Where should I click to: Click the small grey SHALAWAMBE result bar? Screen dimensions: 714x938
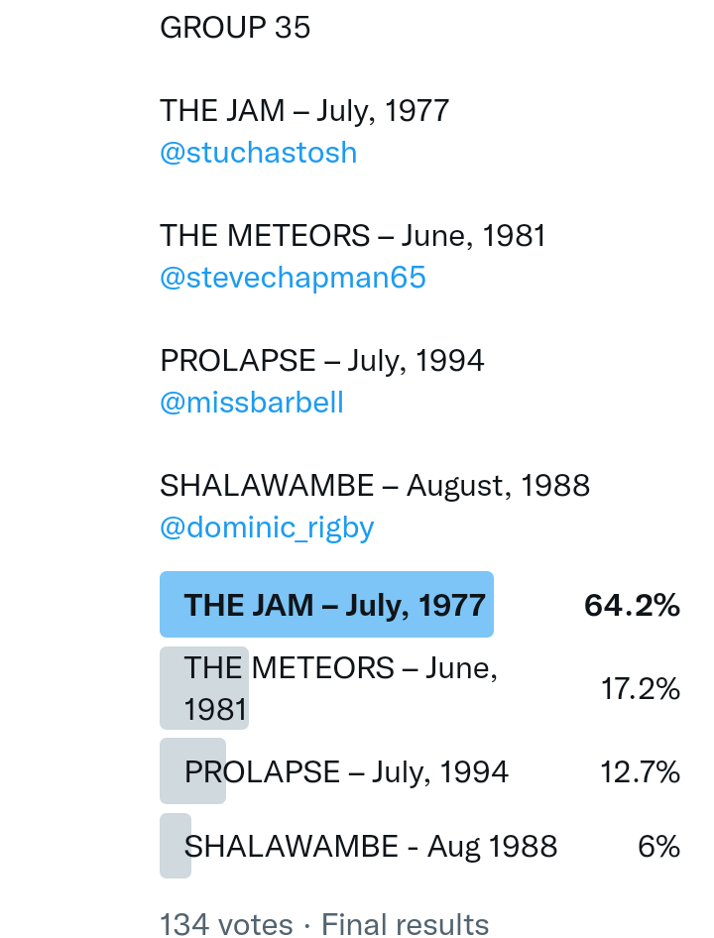(173, 846)
